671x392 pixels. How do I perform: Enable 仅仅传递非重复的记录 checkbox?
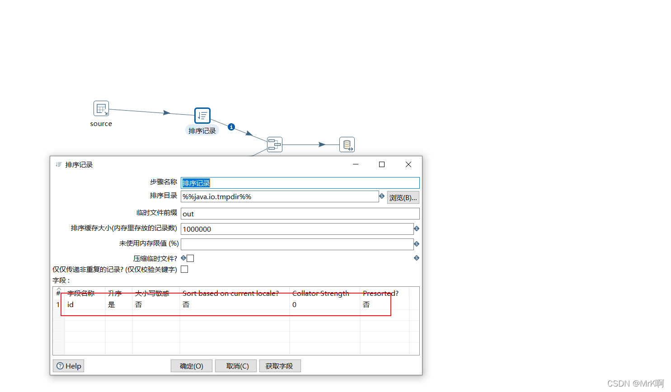tap(184, 269)
